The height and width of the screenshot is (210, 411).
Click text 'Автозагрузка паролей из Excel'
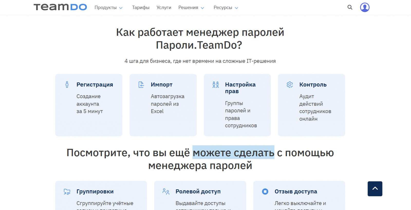click(x=167, y=104)
